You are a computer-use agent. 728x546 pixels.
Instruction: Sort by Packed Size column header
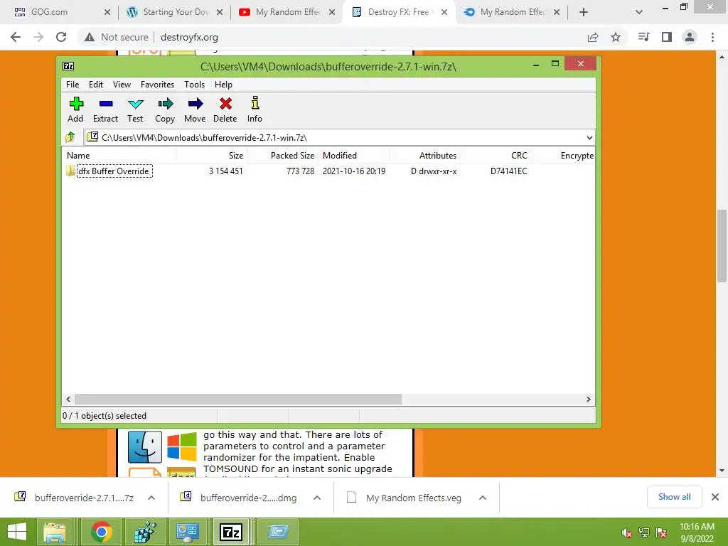click(282, 156)
